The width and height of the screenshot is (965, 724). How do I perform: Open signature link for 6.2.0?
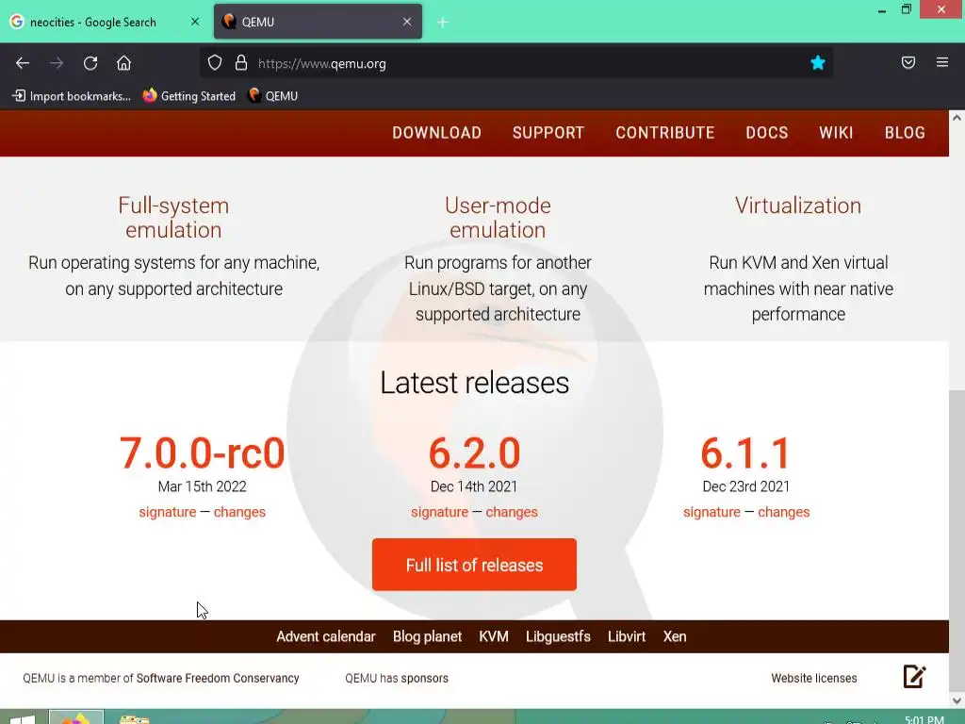[439, 512]
